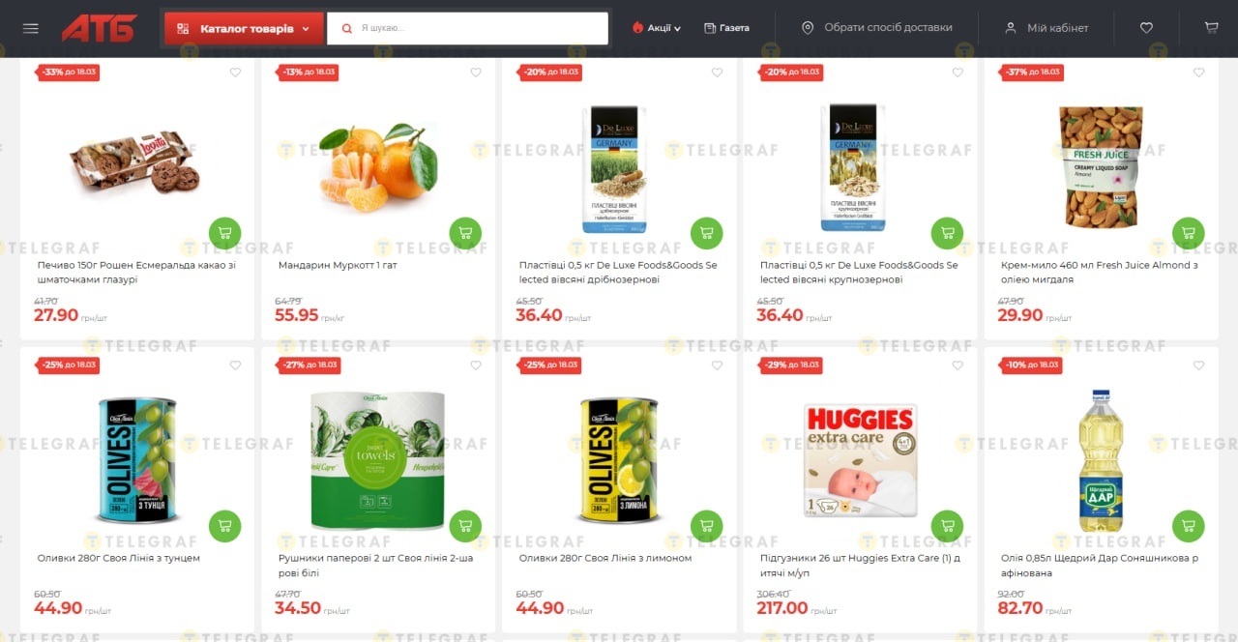Open the Газета menu item
This screenshot has height=642, width=1238.
726,28
